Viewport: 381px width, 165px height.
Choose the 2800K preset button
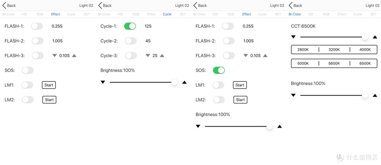pyautogui.click(x=303, y=50)
